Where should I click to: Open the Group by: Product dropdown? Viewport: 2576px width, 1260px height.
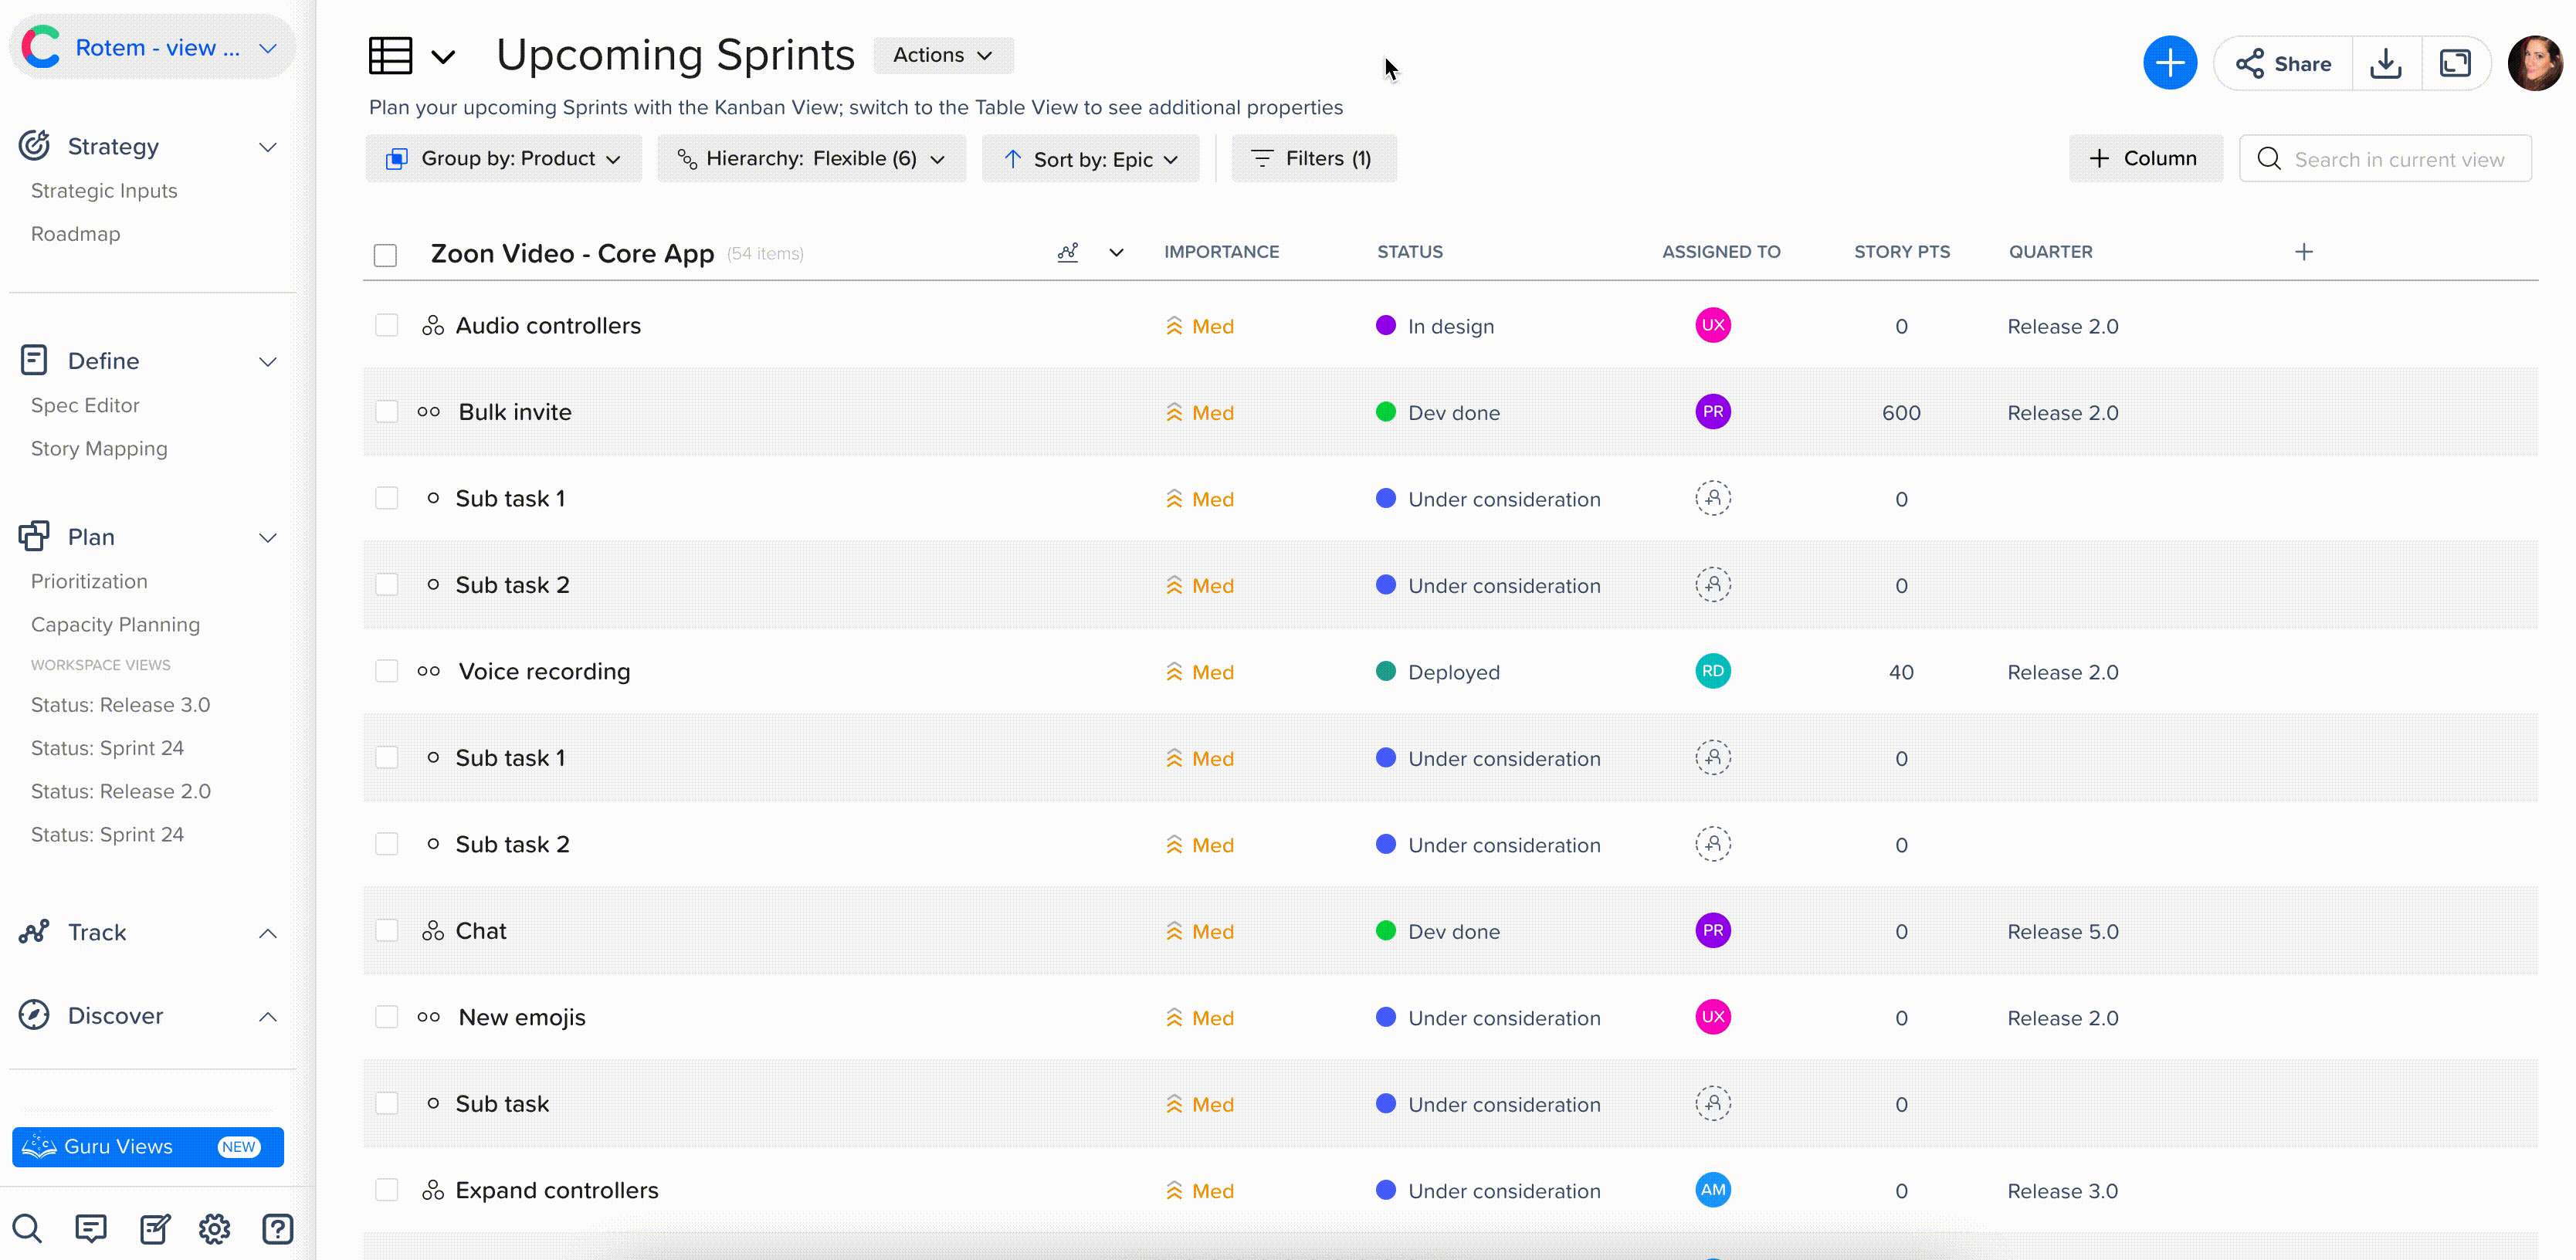505,159
